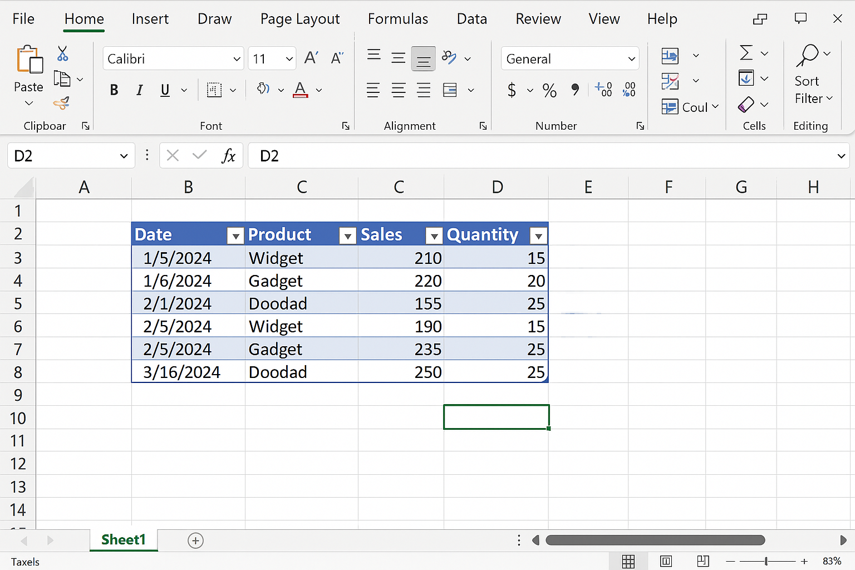Switch to the Review tab
This screenshot has height=570, width=855.
click(538, 19)
